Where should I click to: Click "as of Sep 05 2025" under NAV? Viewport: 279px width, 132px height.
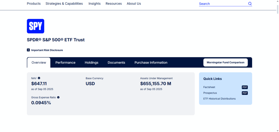tap(42, 89)
